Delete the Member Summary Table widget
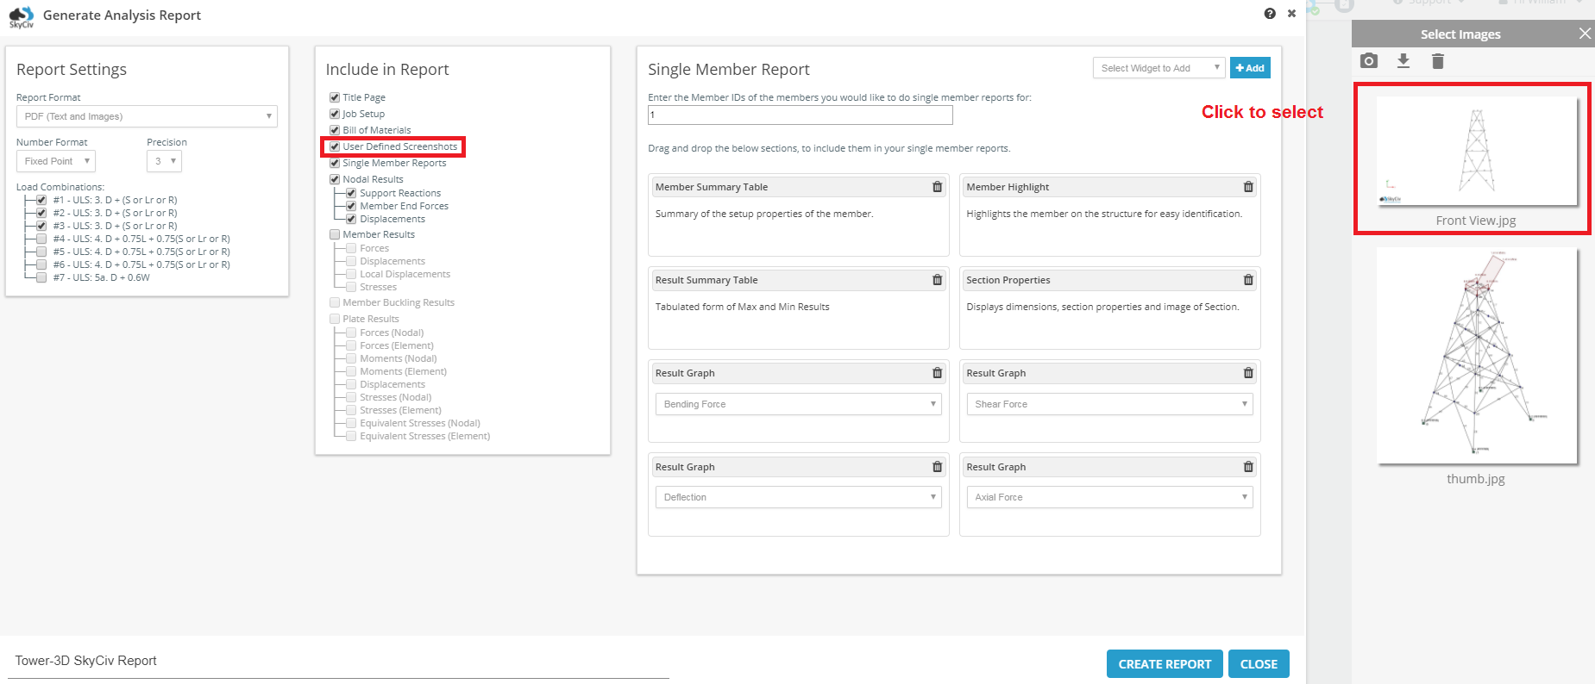The height and width of the screenshot is (684, 1595). 937,187
